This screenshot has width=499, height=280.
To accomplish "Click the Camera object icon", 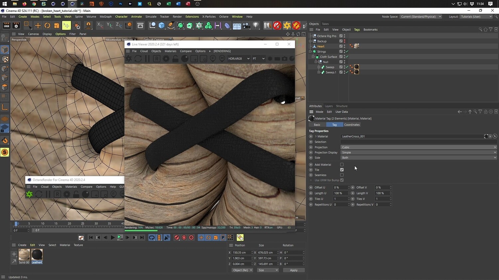I will tap(246, 26).
